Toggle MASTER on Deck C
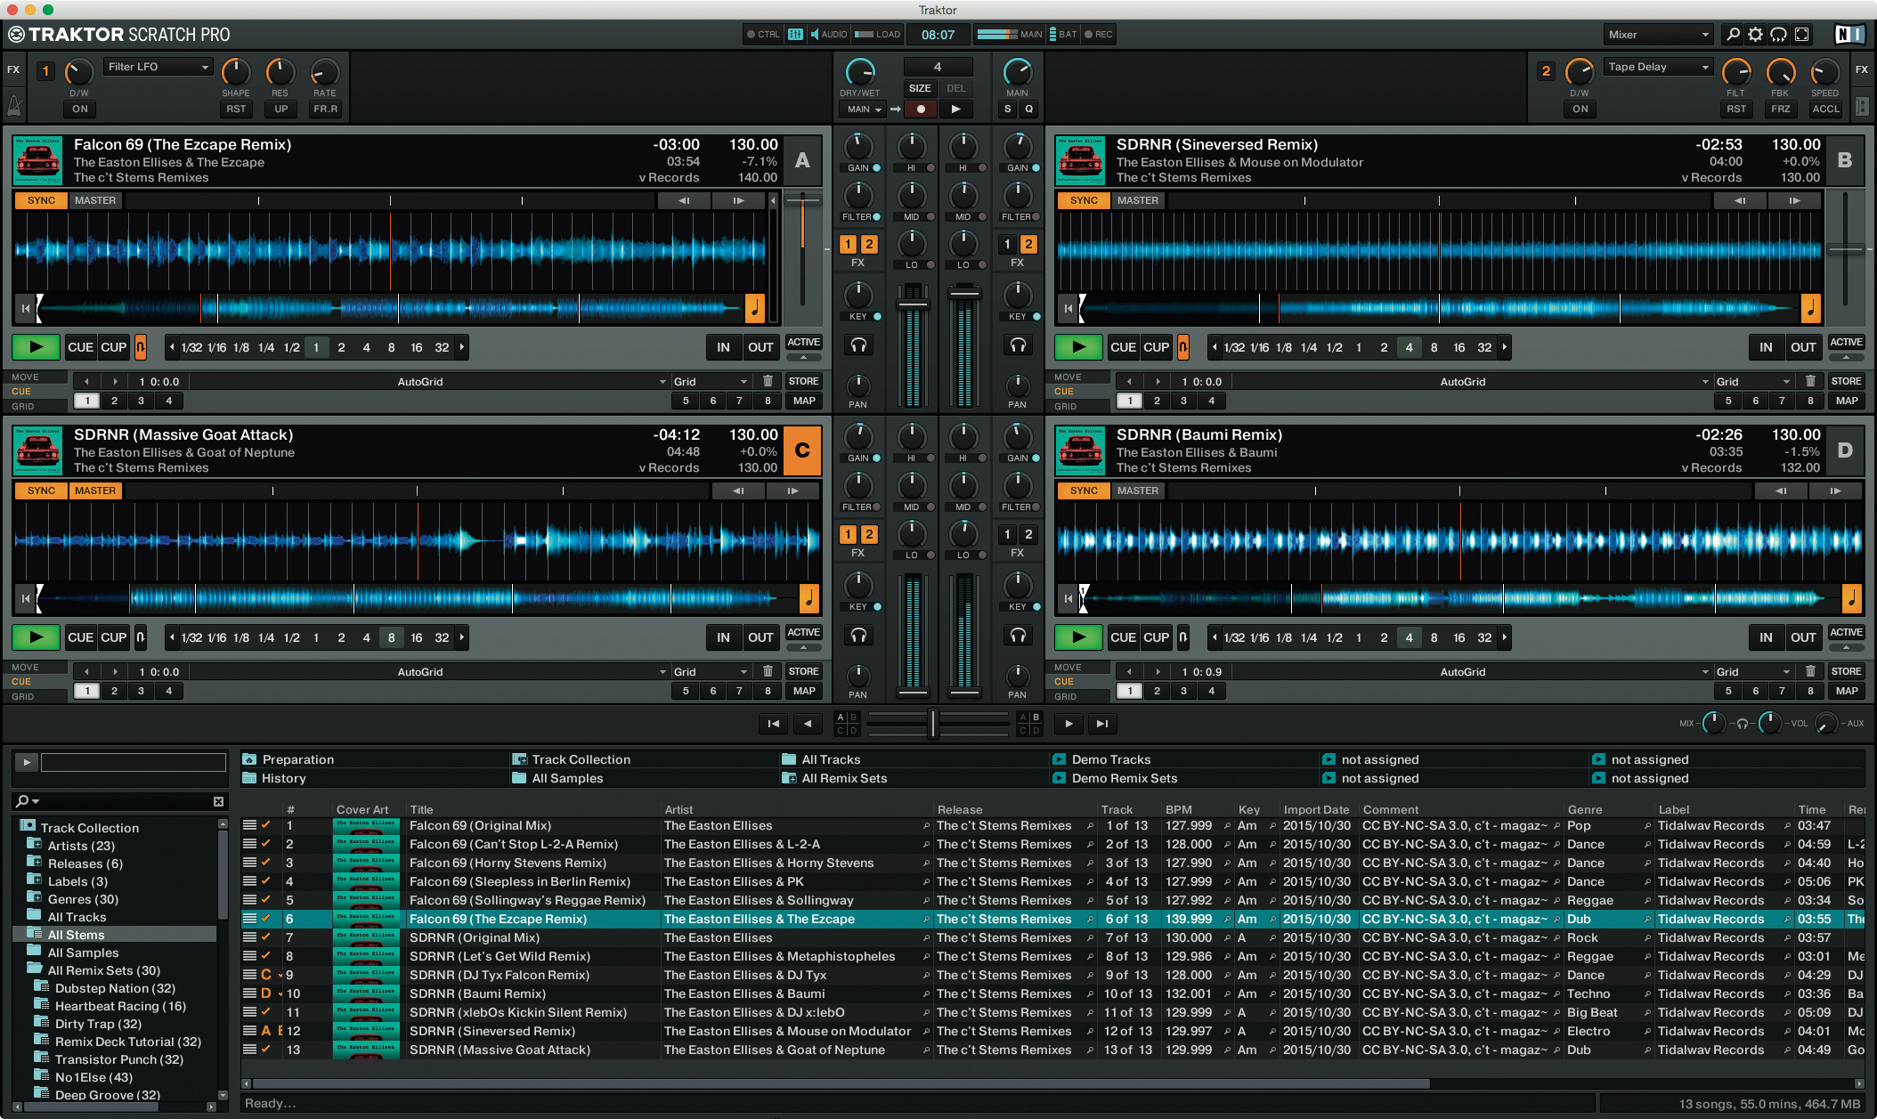This screenshot has width=1877, height=1119. tap(95, 491)
